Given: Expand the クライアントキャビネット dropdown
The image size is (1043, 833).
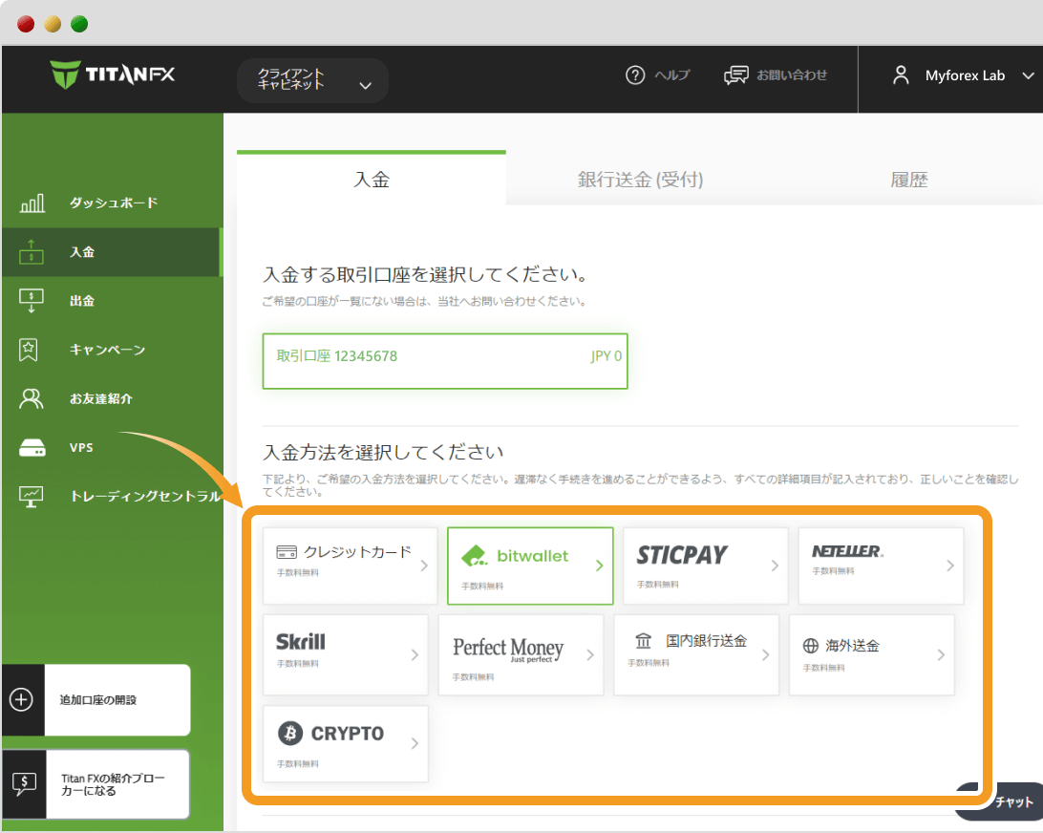Looking at the screenshot, I should pos(312,80).
